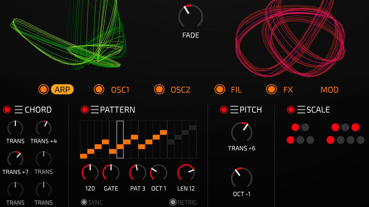Image resolution: width=369 pixels, height=207 pixels.
Task: Click the LEN 12 knob
Action: [x=186, y=173]
